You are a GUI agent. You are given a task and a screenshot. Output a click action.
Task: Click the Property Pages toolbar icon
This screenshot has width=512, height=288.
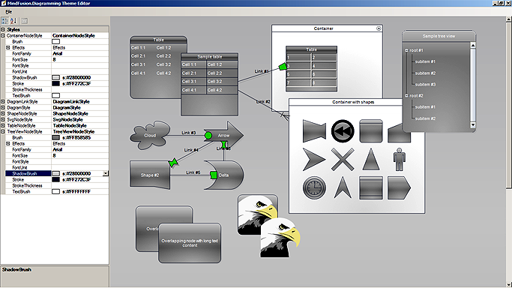pos(24,21)
